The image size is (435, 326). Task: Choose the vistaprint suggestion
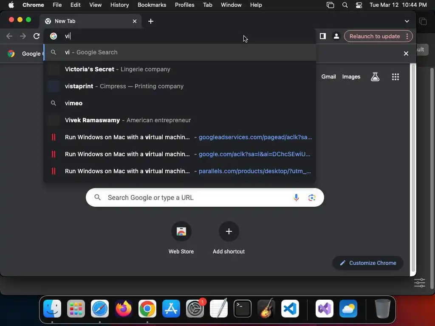(180, 86)
